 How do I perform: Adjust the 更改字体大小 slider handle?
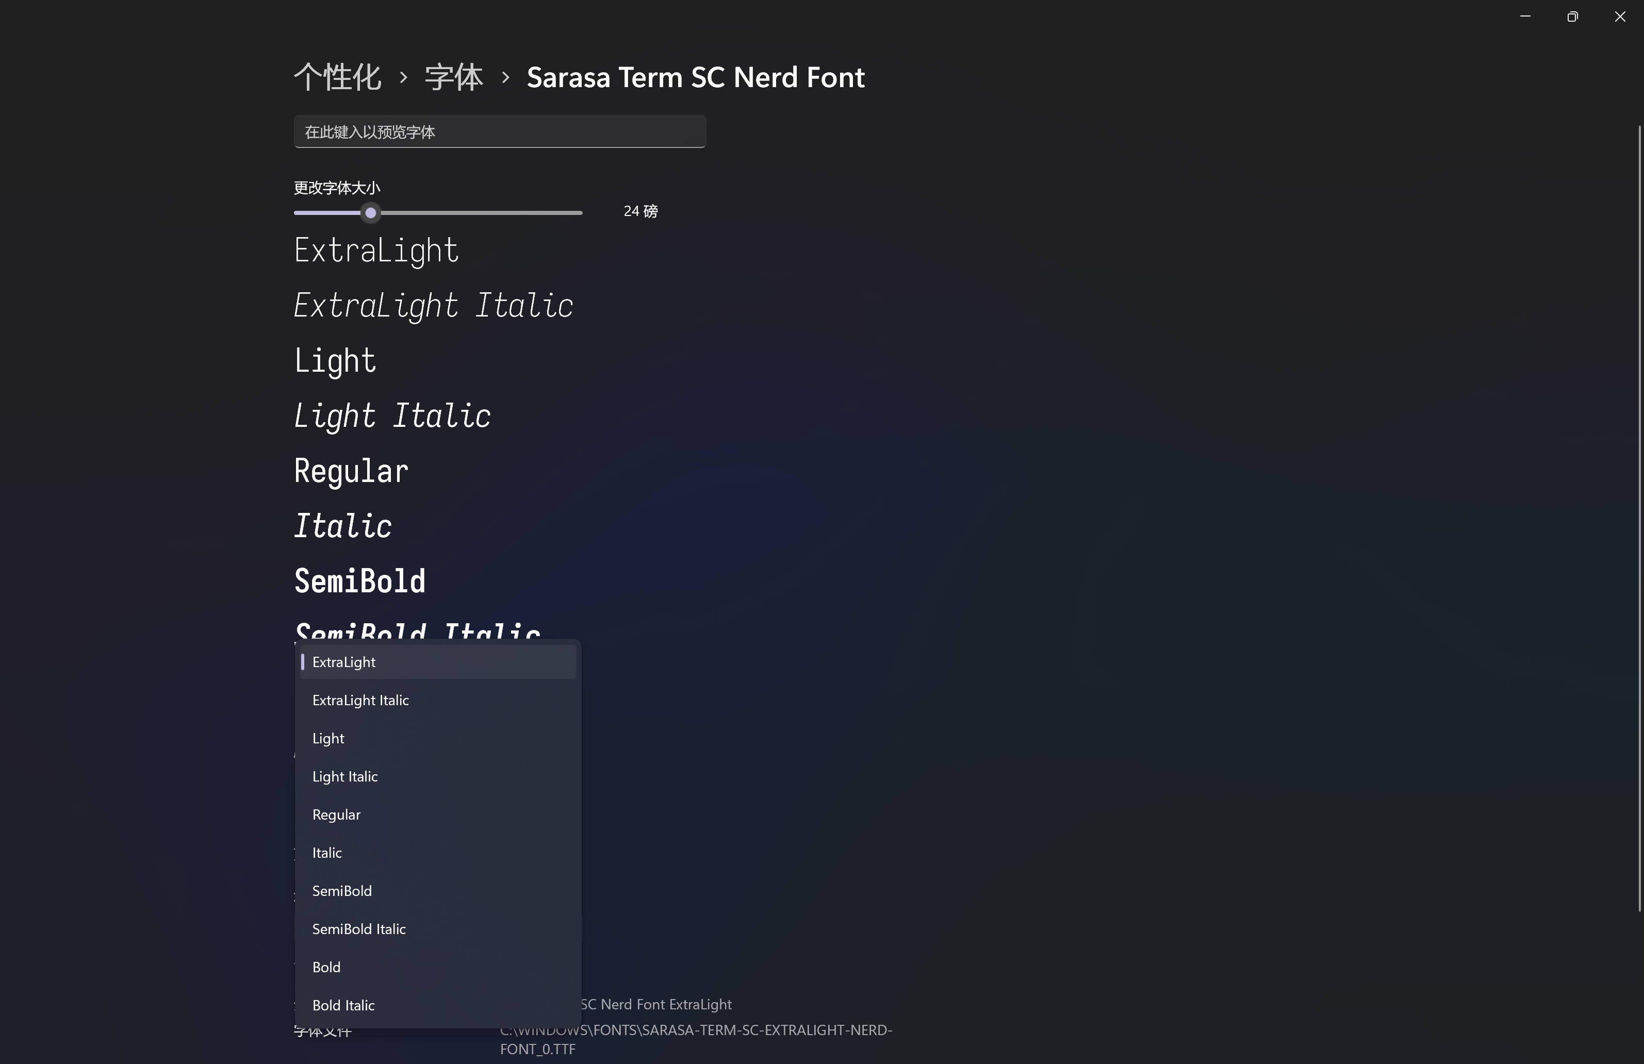(370, 213)
